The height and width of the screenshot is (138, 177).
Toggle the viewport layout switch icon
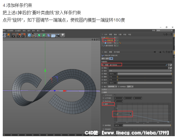[x=99, y=40]
